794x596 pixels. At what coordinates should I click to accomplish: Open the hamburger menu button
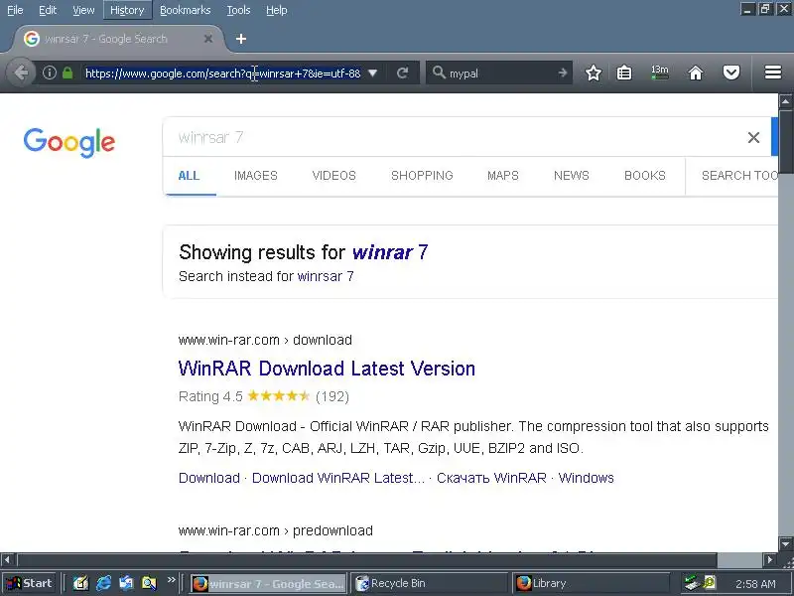[x=773, y=73]
